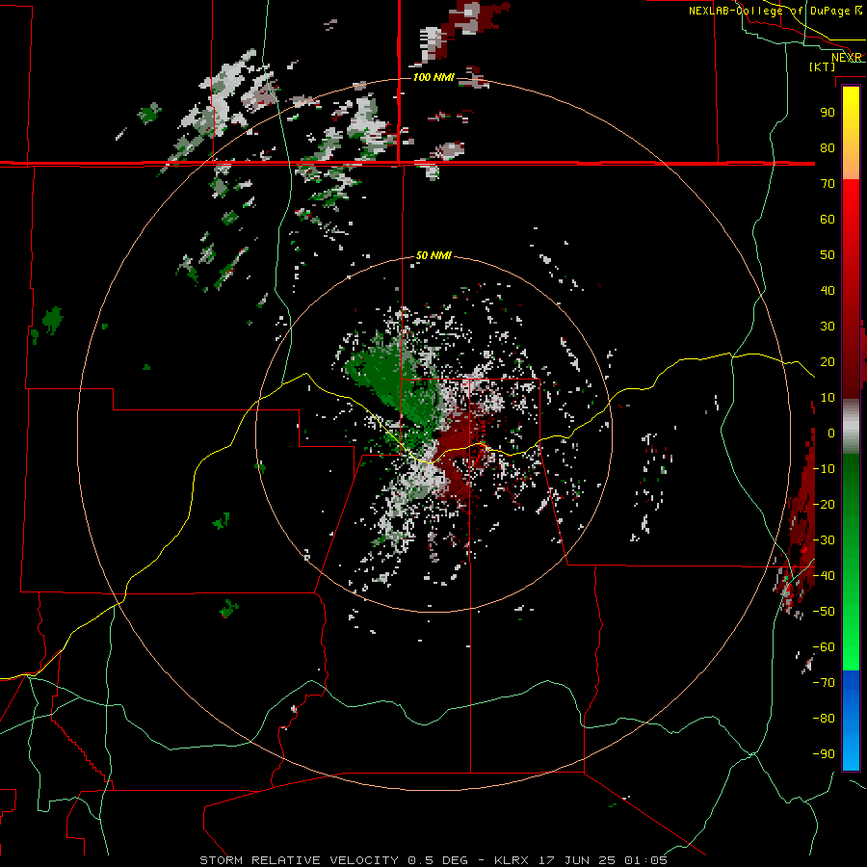The height and width of the screenshot is (867, 867).
Task: Click the -20 scale label
Action: pyautogui.click(x=824, y=504)
